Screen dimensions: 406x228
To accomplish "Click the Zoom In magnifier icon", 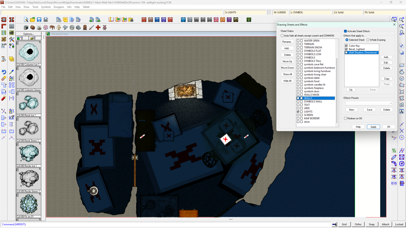I will [x=402, y=20].
